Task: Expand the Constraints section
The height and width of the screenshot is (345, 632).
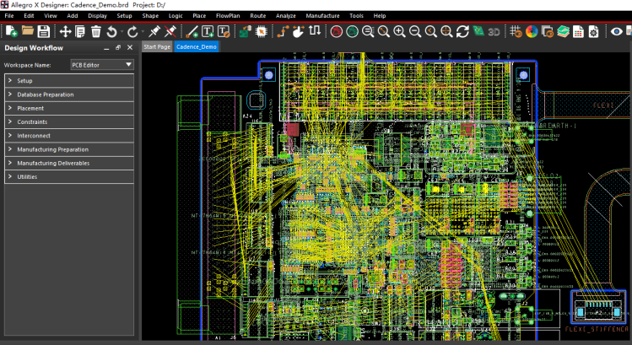Action: point(69,121)
